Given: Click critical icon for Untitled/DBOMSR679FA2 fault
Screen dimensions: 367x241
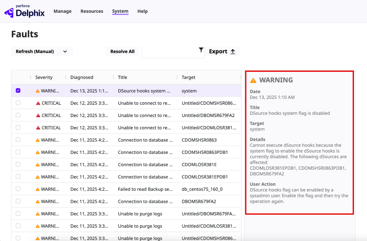Looking at the screenshot, I should pos(38,116).
